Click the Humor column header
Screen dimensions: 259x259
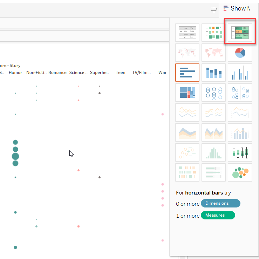tap(15, 73)
